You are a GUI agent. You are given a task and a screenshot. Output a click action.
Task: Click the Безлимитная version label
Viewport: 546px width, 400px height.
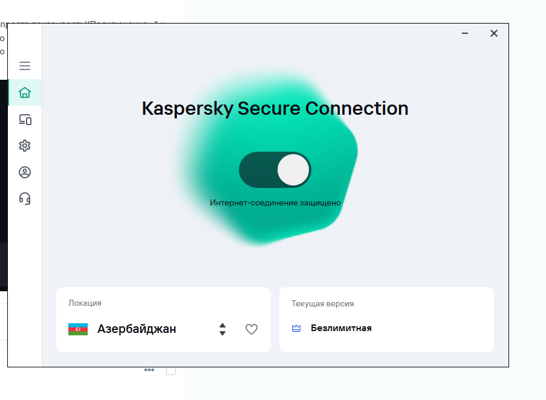[x=341, y=328]
